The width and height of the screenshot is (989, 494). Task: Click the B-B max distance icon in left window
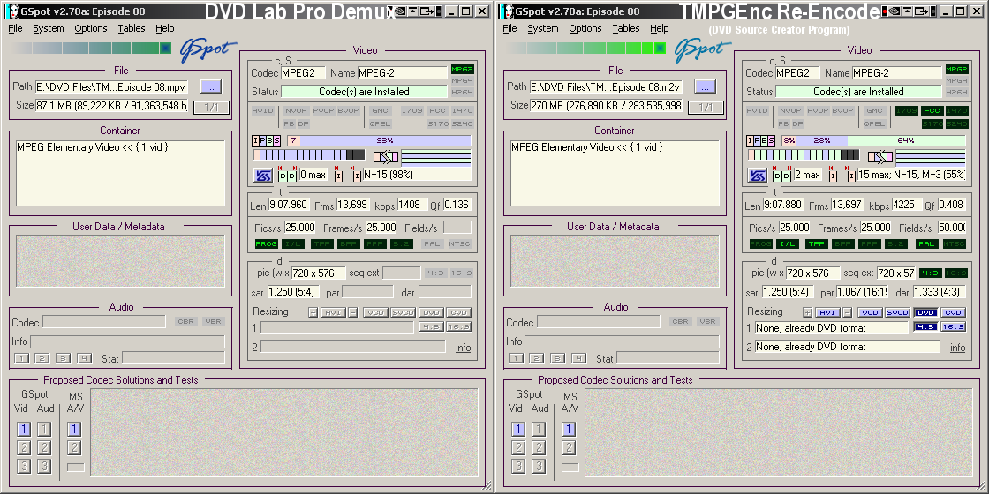point(287,176)
